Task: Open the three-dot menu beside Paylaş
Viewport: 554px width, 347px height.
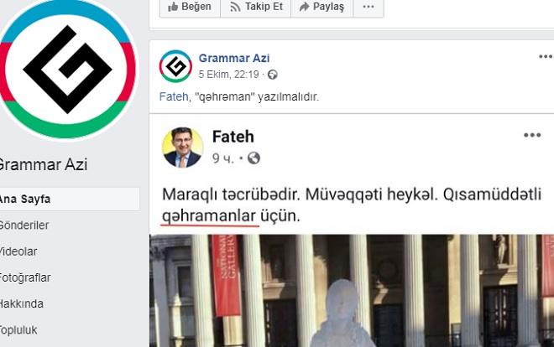Action: pos(368,7)
